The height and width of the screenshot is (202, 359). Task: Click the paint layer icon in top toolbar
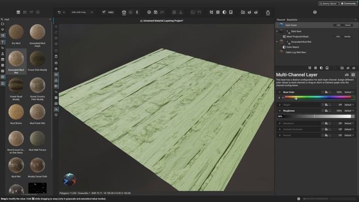point(231,12)
